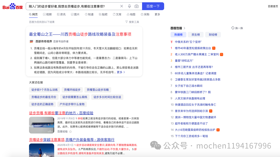This screenshot has width=280, height=157.
Task: Open hot topic 老人300万房产赠水果摊主 二审宣判
Action: pyautogui.click(x=197, y=54)
